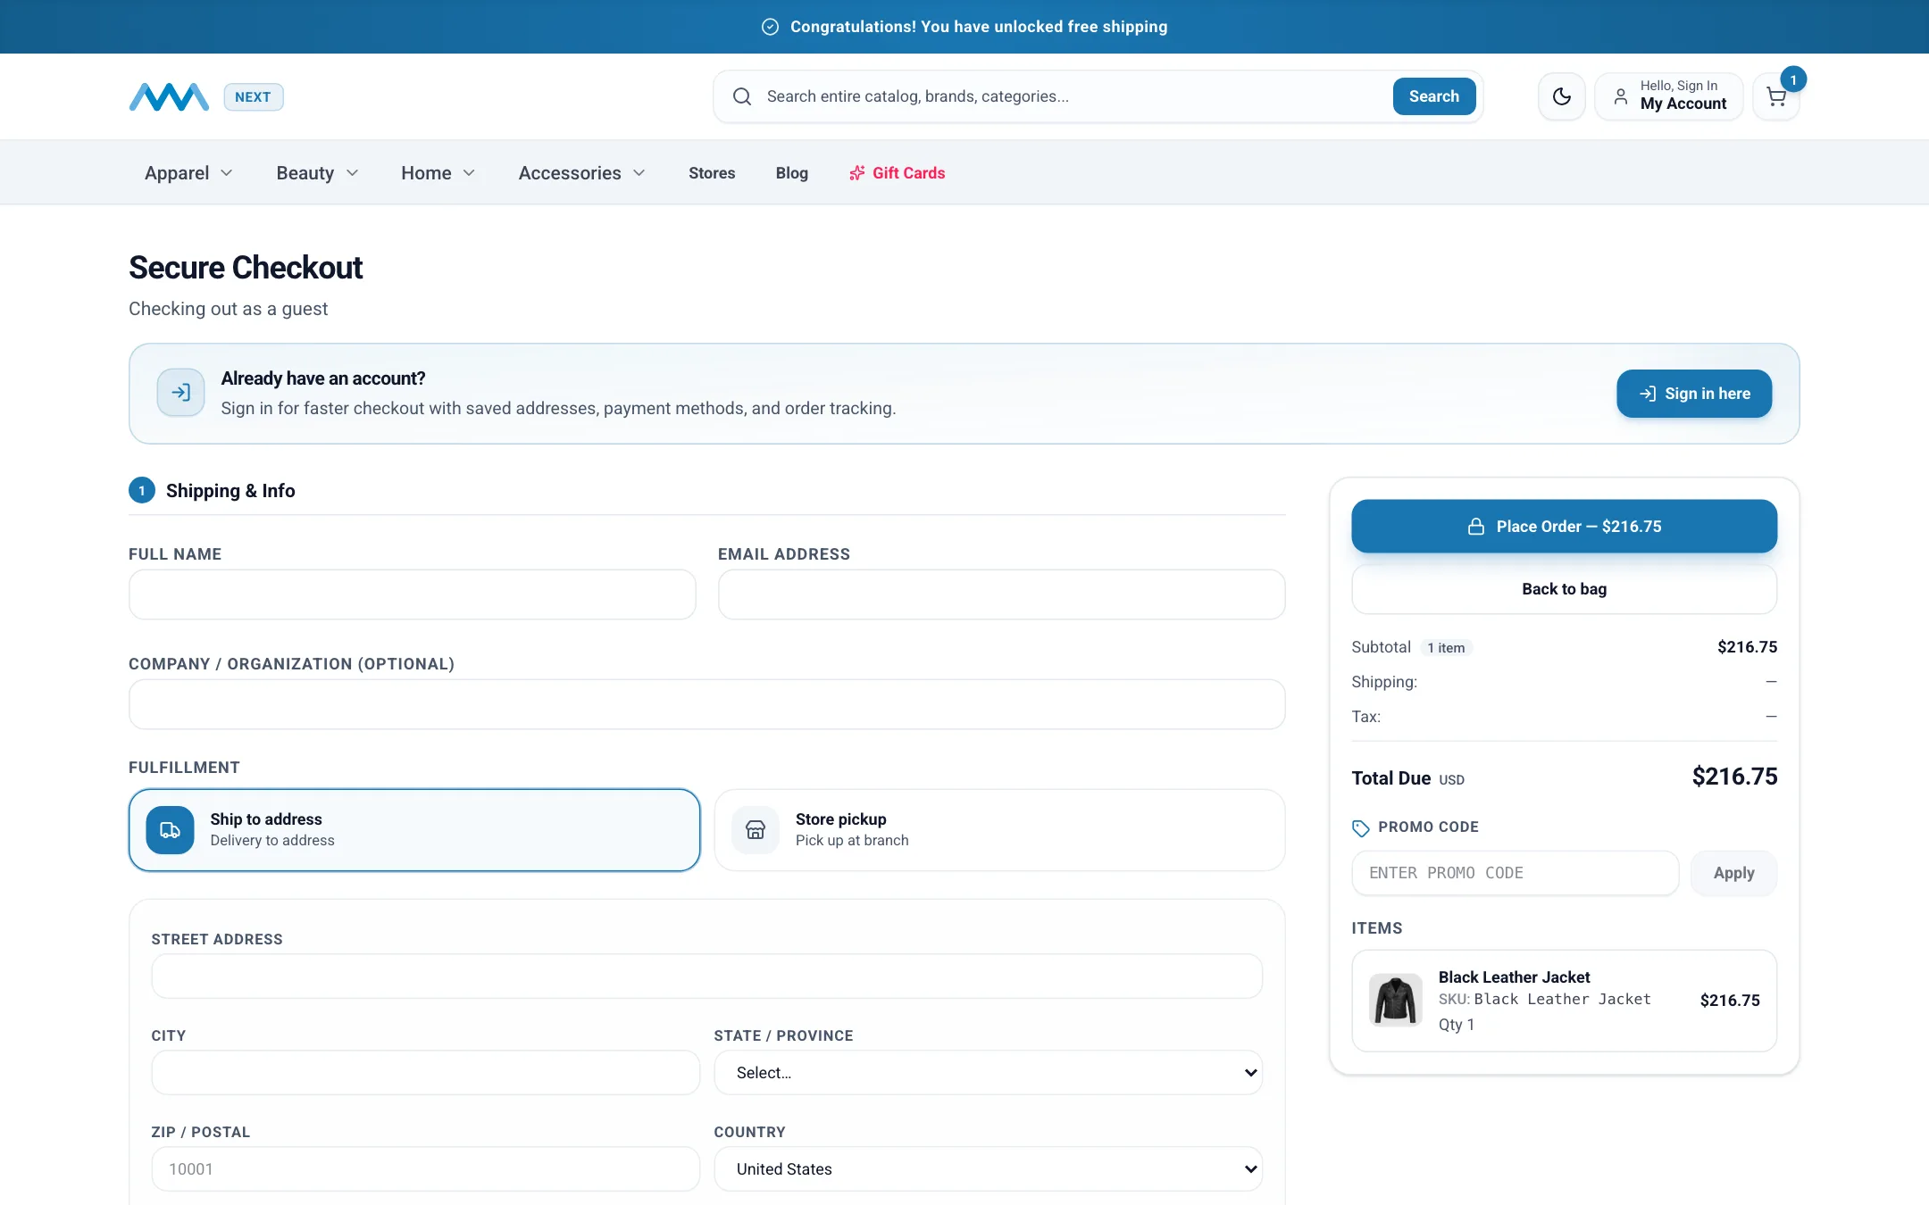Click the truck icon for Ship to address
The width and height of the screenshot is (1929, 1205).
click(x=170, y=830)
